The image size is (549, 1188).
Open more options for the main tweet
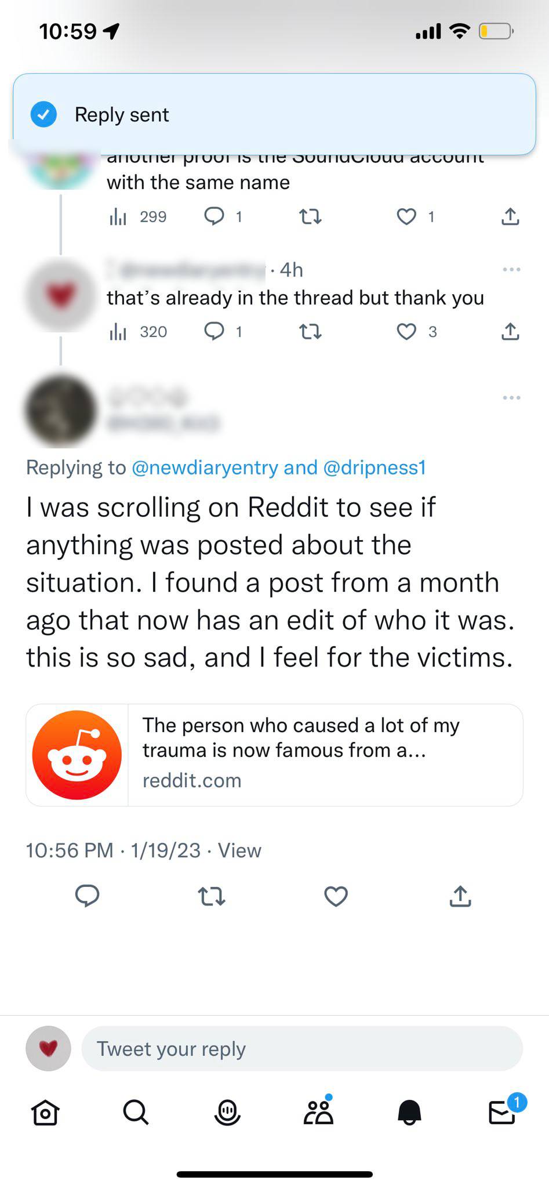tap(511, 398)
